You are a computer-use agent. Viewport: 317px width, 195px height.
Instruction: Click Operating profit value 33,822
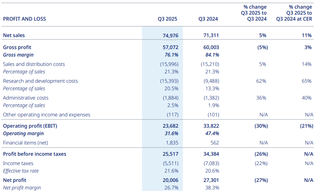pos(211,126)
